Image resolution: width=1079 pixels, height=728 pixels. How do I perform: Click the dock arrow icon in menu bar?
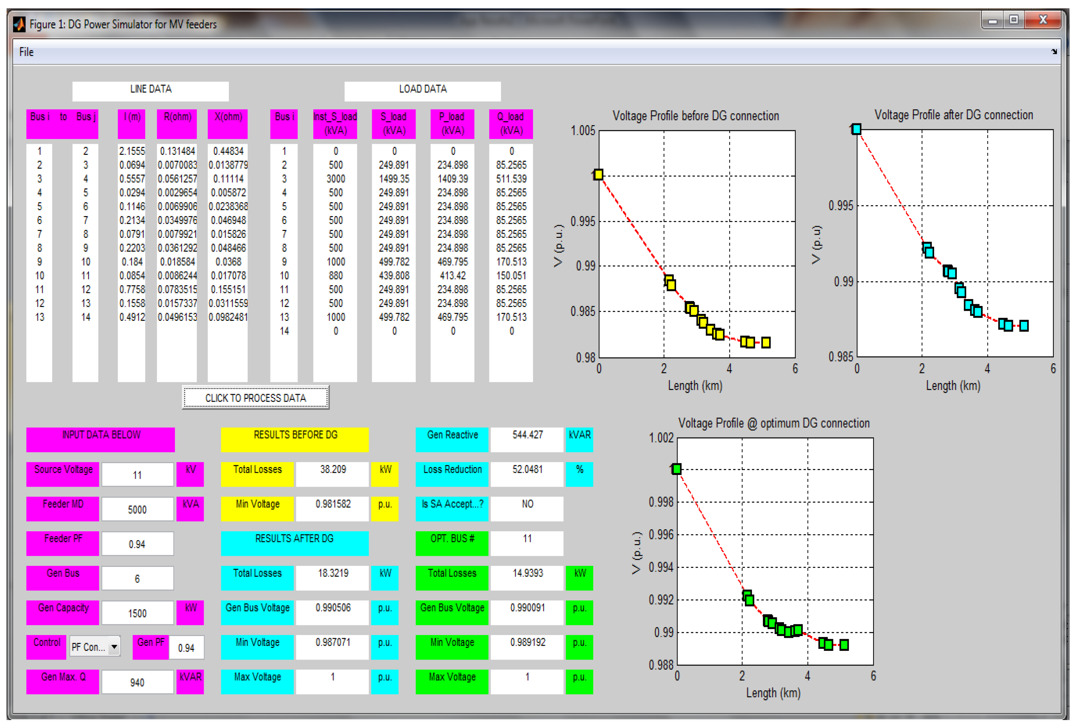(1054, 52)
